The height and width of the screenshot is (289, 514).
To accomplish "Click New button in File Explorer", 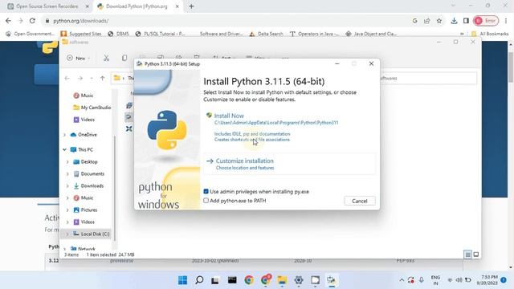I will pos(78,58).
